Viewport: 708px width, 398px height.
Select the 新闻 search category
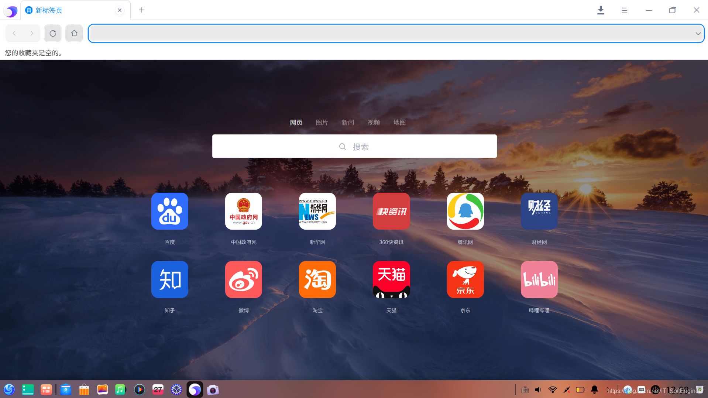coord(348,123)
